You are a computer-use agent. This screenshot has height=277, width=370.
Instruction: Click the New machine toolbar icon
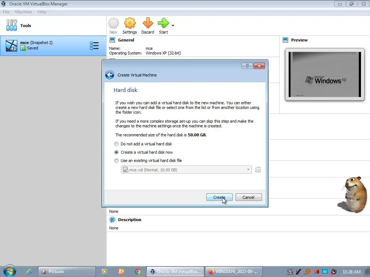tap(113, 26)
